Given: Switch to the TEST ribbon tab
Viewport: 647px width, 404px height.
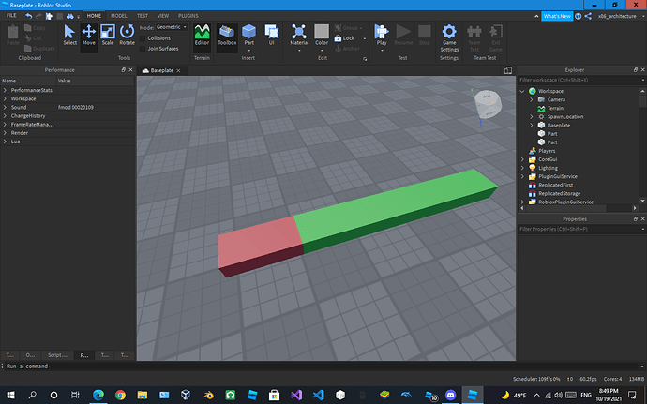Looking at the screenshot, I should coord(143,16).
